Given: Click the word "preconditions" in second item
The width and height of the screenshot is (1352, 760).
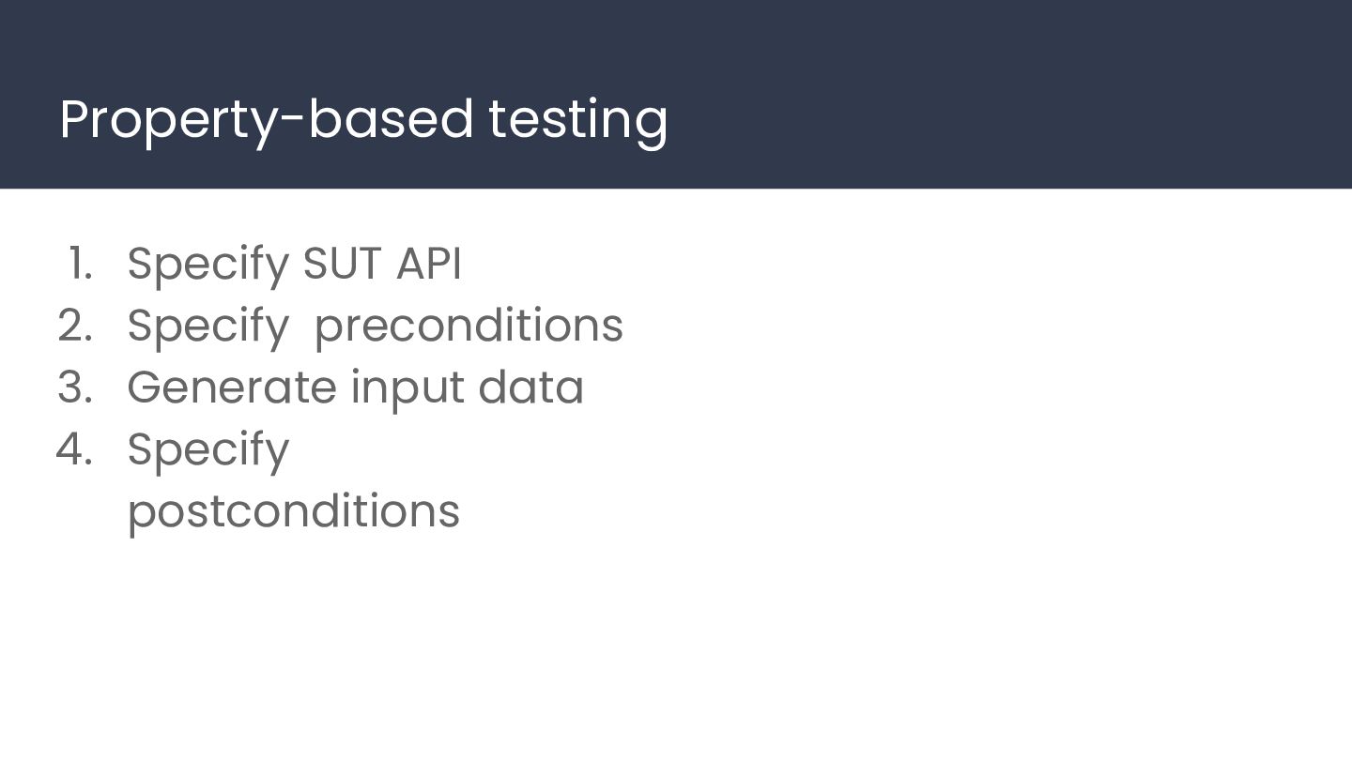Looking at the screenshot, I should [x=468, y=327].
